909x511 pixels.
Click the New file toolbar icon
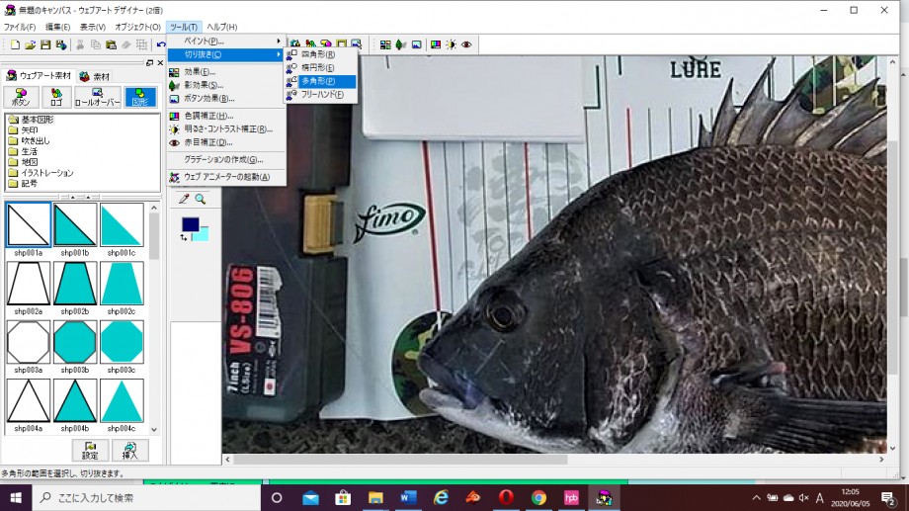tap(15, 44)
